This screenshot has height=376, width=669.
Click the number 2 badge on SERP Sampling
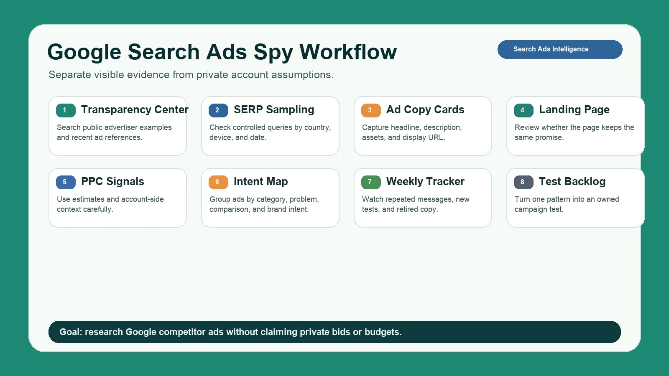218,110
